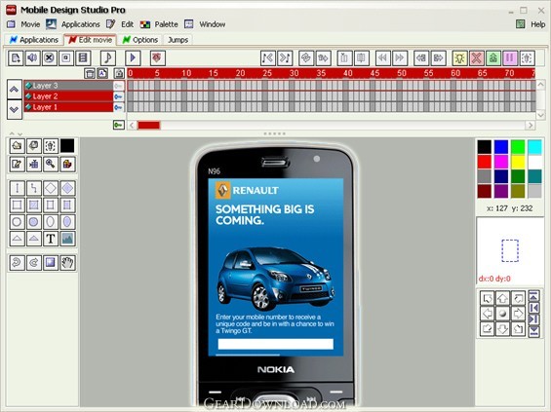Image resolution: width=551 pixels, height=412 pixels.
Task: Click the rewind double-arrow button
Action: coord(382,57)
